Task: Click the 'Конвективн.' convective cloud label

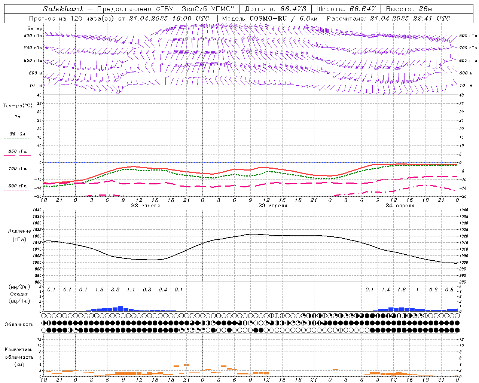Action: point(19,350)
